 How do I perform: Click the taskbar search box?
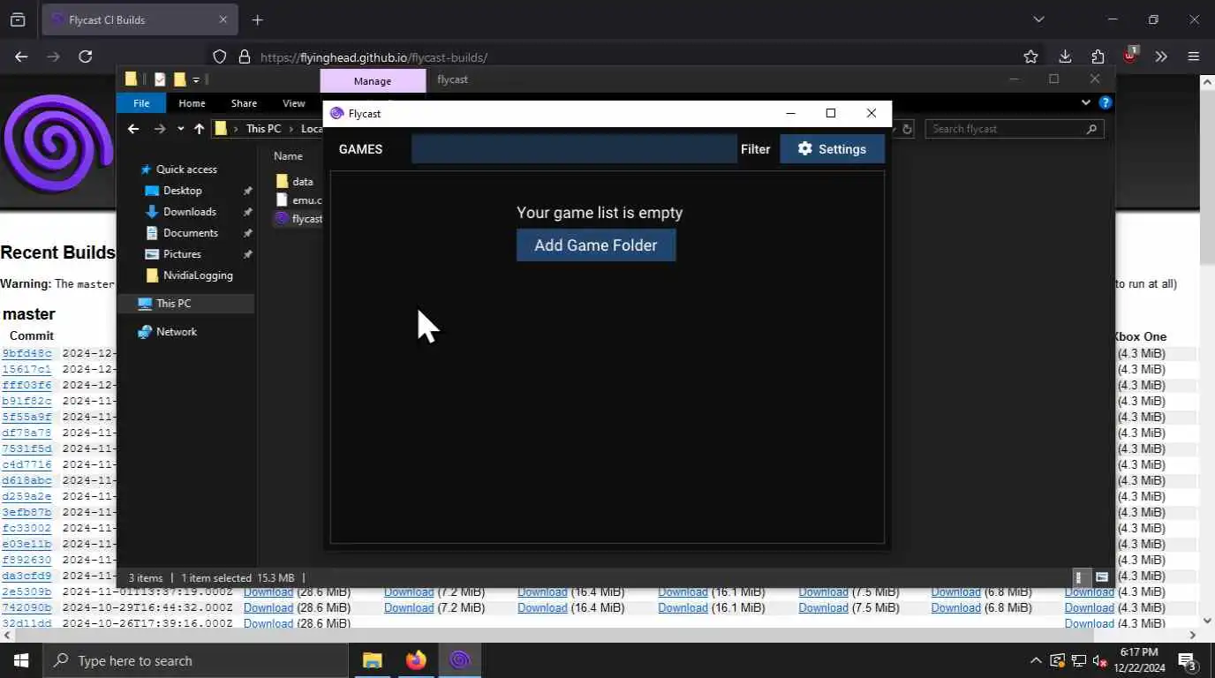point(195,660)
